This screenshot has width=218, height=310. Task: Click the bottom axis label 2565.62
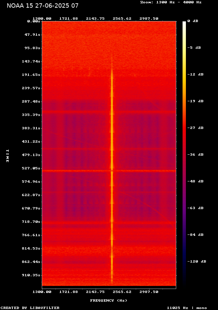tap(122, 292)
